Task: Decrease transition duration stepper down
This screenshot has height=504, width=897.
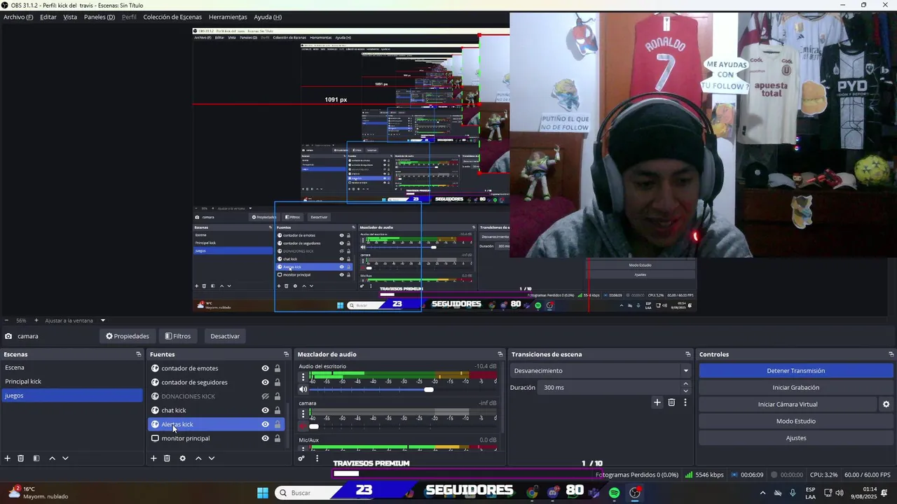Action: 685,391
